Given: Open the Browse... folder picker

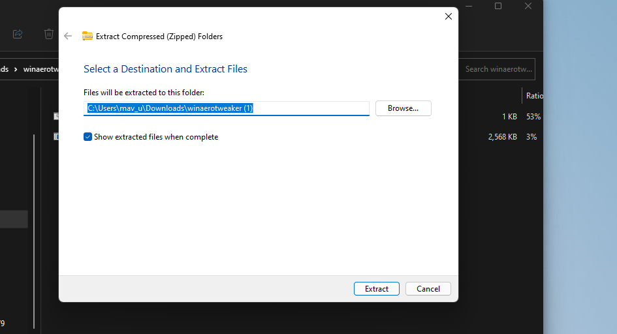Looking at the screenshot, I should click(x=403, y=108).
